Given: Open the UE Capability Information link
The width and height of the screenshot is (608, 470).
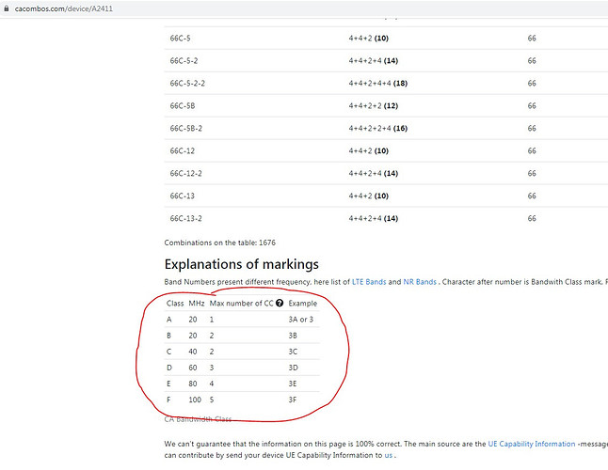Looking at the screenshot, I should point(531,444).
